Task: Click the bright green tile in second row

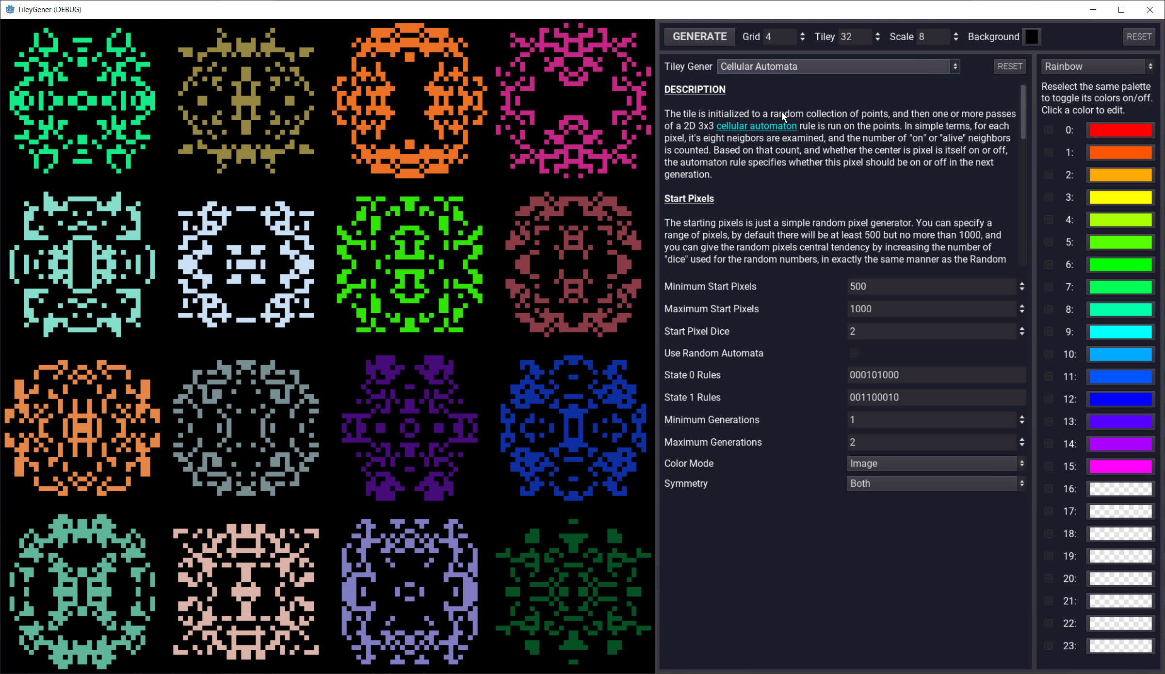Action: click(410, 264)
